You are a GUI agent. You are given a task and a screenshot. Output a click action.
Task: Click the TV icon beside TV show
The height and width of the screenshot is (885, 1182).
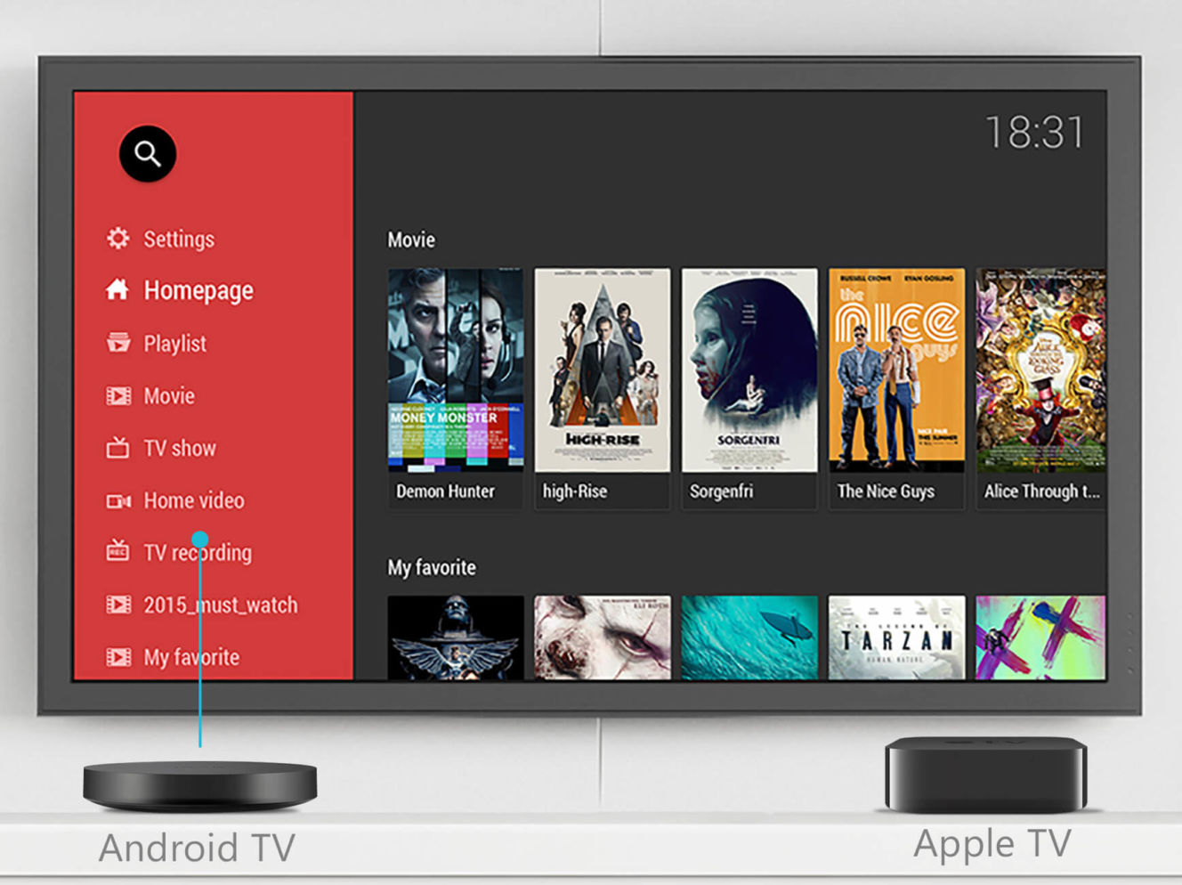117,447
